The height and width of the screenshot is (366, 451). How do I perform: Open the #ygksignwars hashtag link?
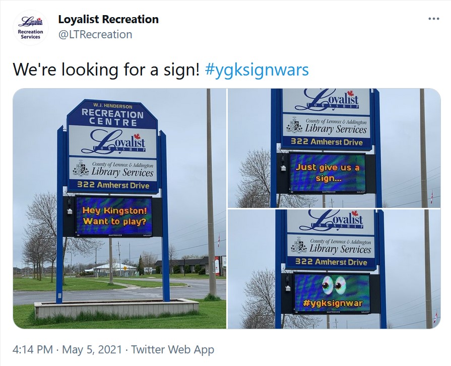click(x=257, y=70)
